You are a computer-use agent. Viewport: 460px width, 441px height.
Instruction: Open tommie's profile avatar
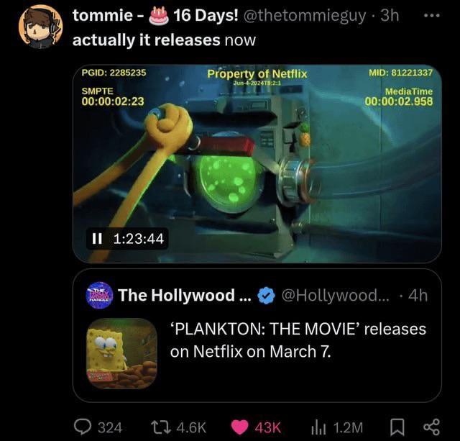pyautogui.click(x=40, y=26)
